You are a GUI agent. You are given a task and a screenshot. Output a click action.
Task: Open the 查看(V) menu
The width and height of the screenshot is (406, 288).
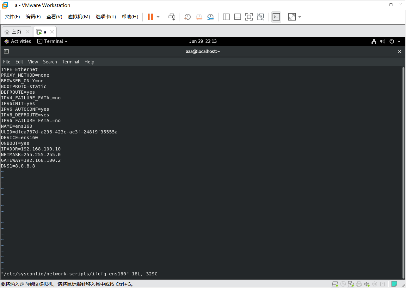click(54, 17)
